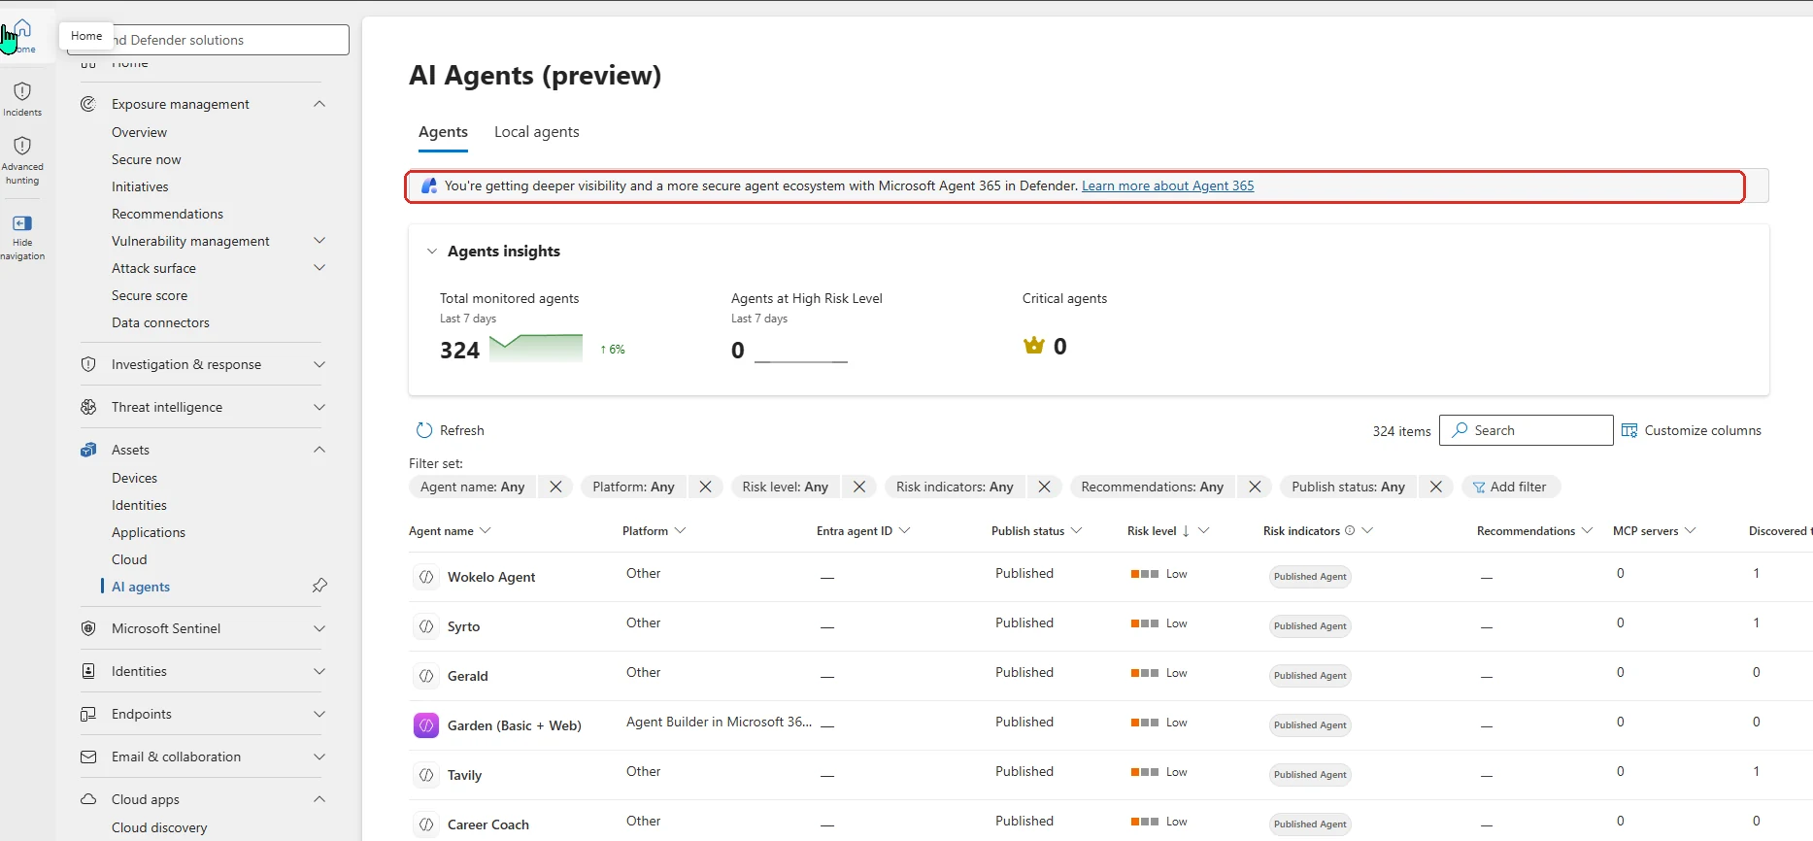The image size is (1813, 841).
Task: Click the Cloud apps cloud icon
Action: 88,799
